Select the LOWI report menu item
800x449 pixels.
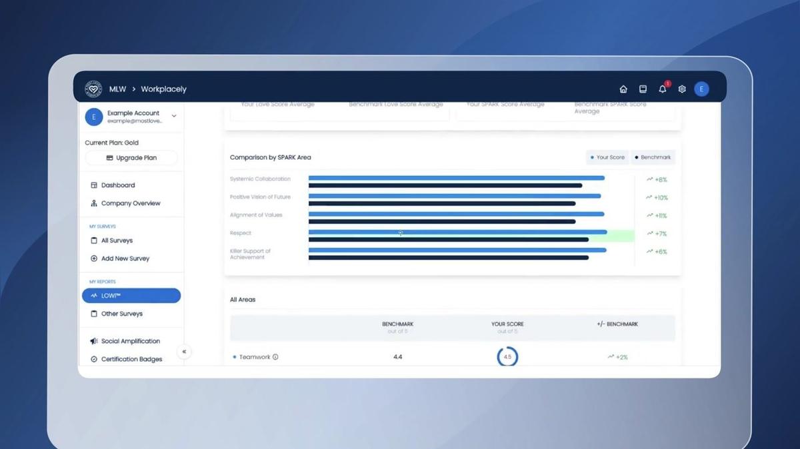click(x=131, y=296)
